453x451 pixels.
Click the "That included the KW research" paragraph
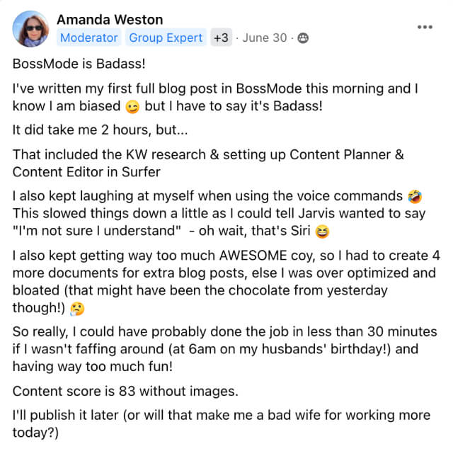click(208, 164)
